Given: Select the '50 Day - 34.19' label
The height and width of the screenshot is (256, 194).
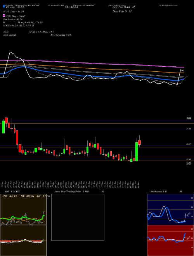Looking at the screenshot, I should [x=15, y=11].
